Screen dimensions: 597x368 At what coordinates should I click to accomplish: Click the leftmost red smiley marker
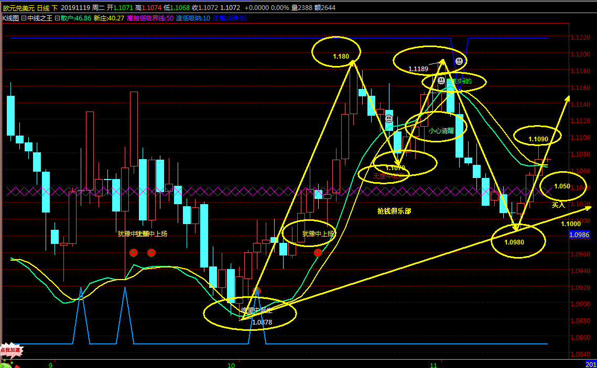pos(133,252)
